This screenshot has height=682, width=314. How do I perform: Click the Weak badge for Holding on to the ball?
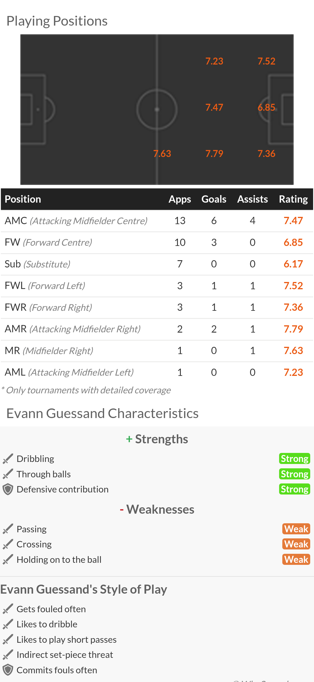coord(296,560)
